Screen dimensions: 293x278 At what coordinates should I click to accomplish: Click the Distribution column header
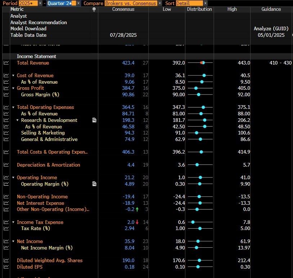[199, 9]
